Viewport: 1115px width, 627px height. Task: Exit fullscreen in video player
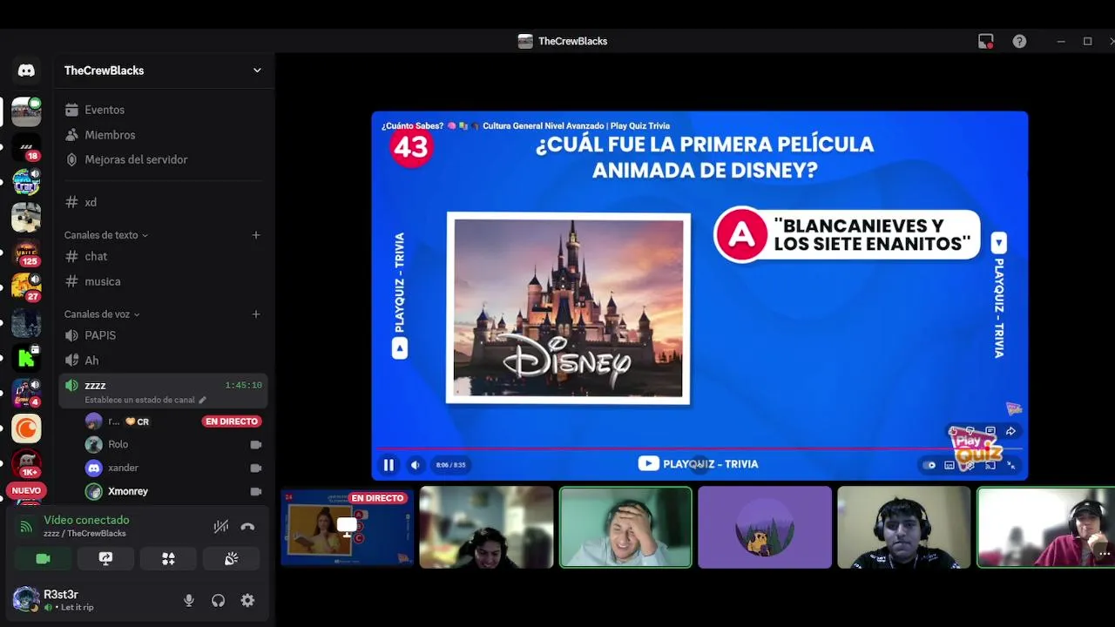point(1010,465)
